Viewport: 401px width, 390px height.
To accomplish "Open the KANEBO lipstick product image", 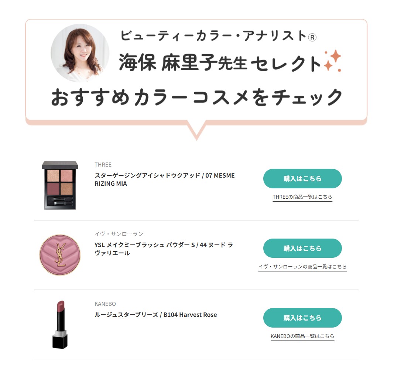I will (x=60, y=325).
